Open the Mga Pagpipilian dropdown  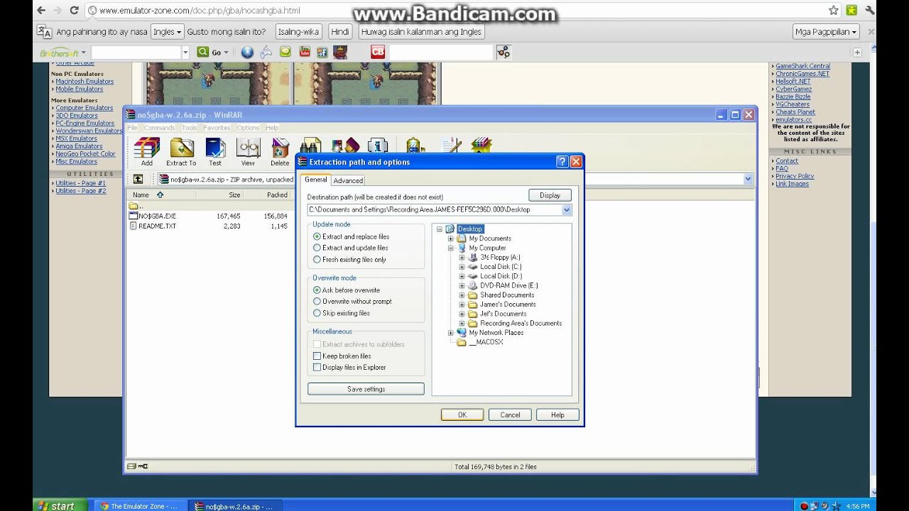(827, 31)
